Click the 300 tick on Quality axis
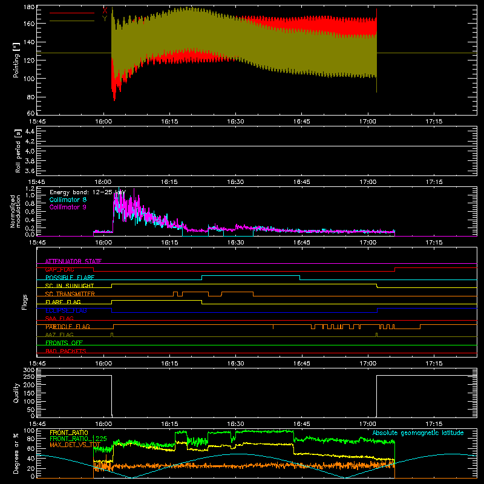Screen dimensions: 484x484 point(29,370)
